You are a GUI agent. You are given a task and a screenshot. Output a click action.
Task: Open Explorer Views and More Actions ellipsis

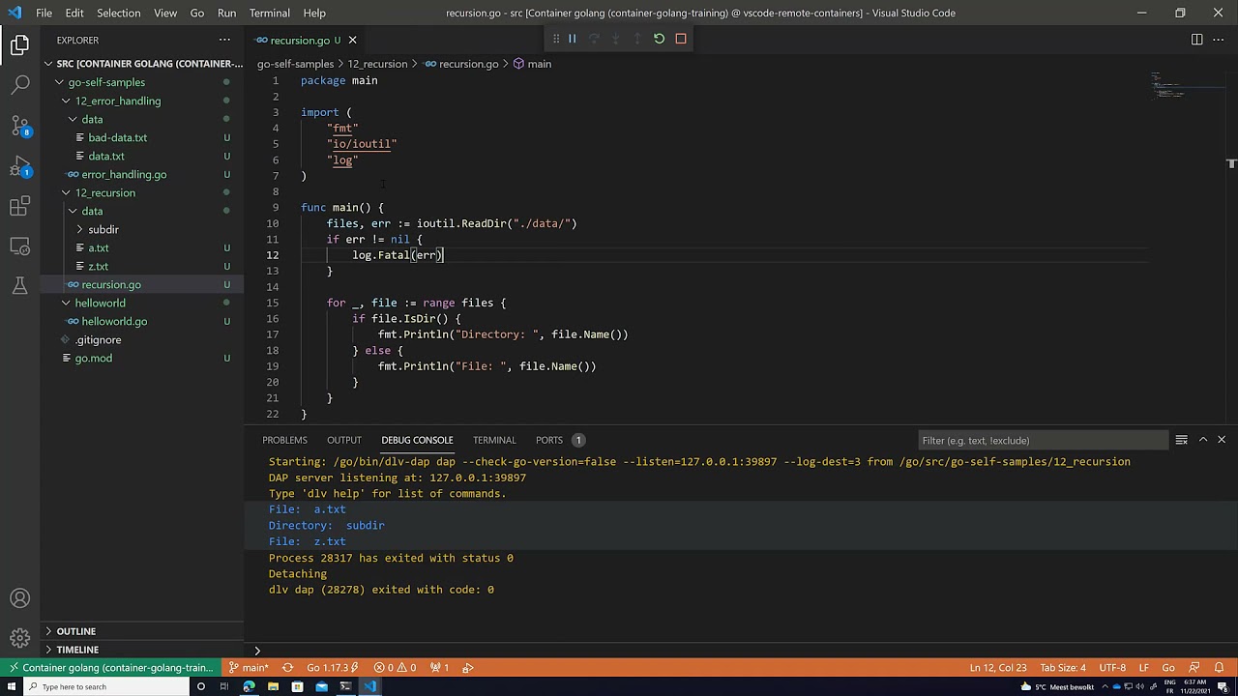point(224,40)
